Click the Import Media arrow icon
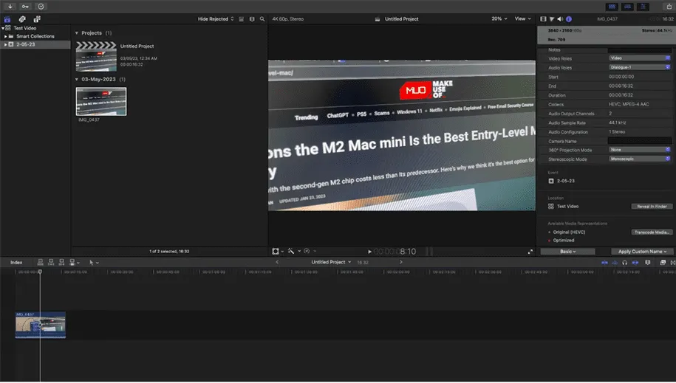The height and width of the screenshot is (383, 676). pyautogui.click(x=10, y=6)
